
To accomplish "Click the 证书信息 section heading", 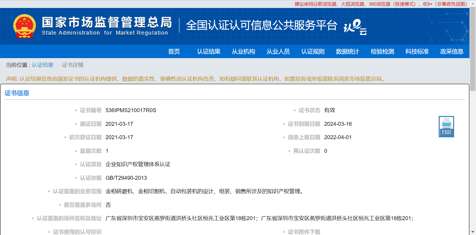I will [x=17, y=93].
